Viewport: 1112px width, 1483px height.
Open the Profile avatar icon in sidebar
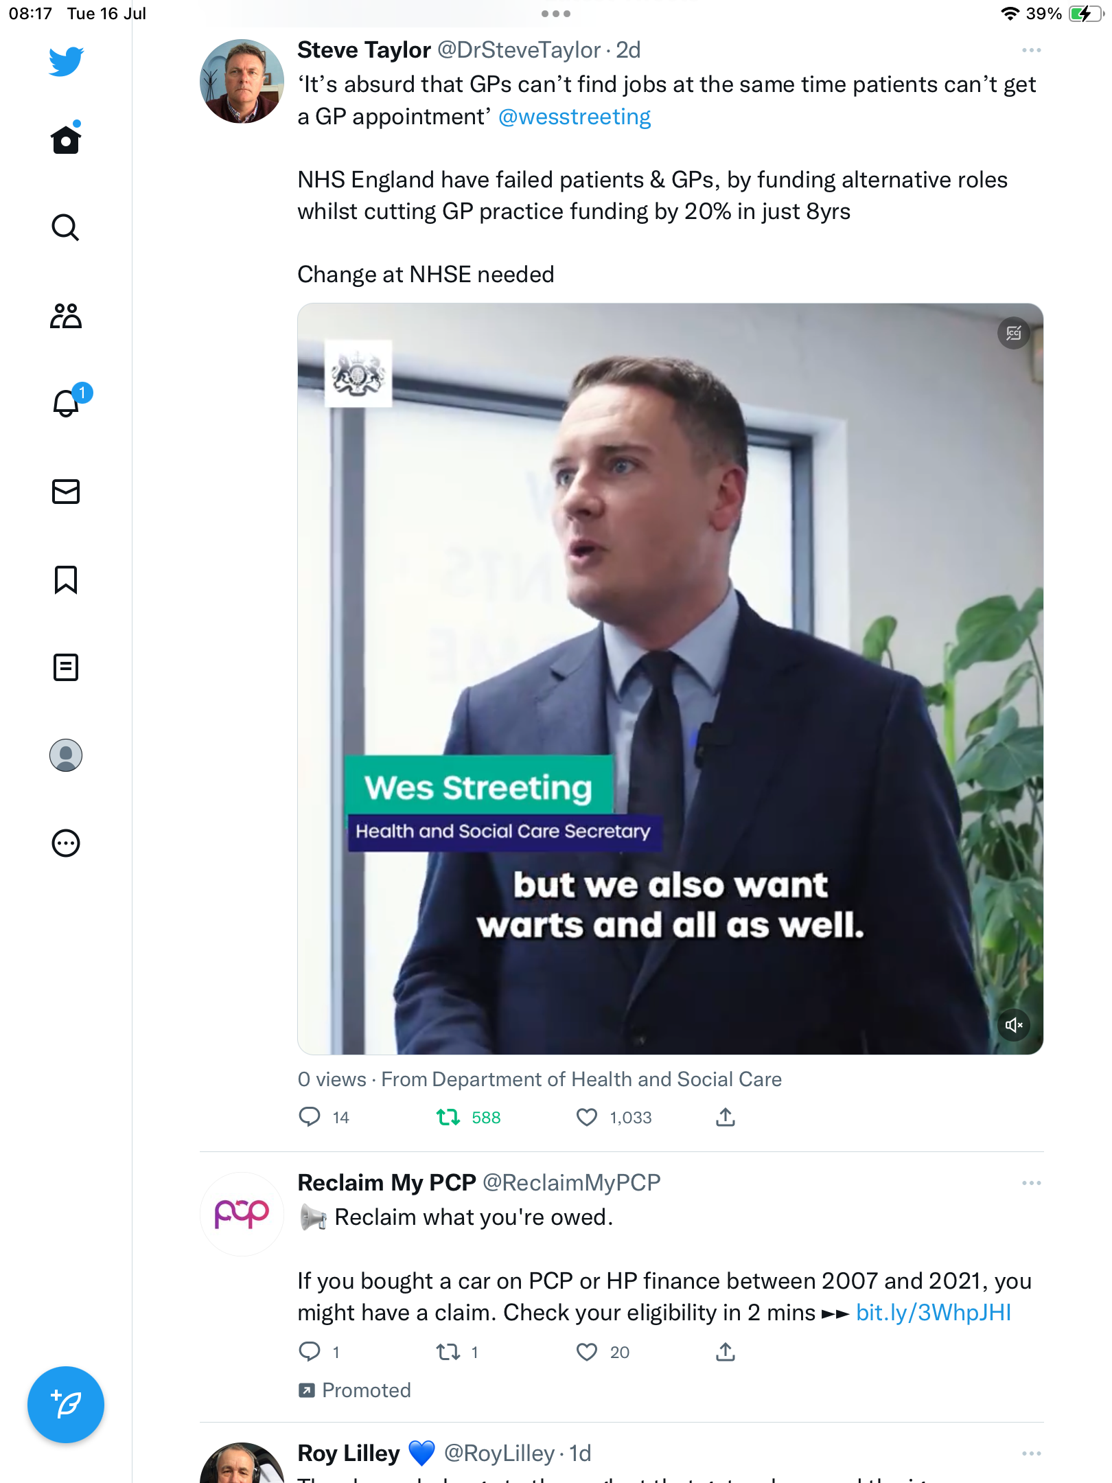tap(66, 755)
